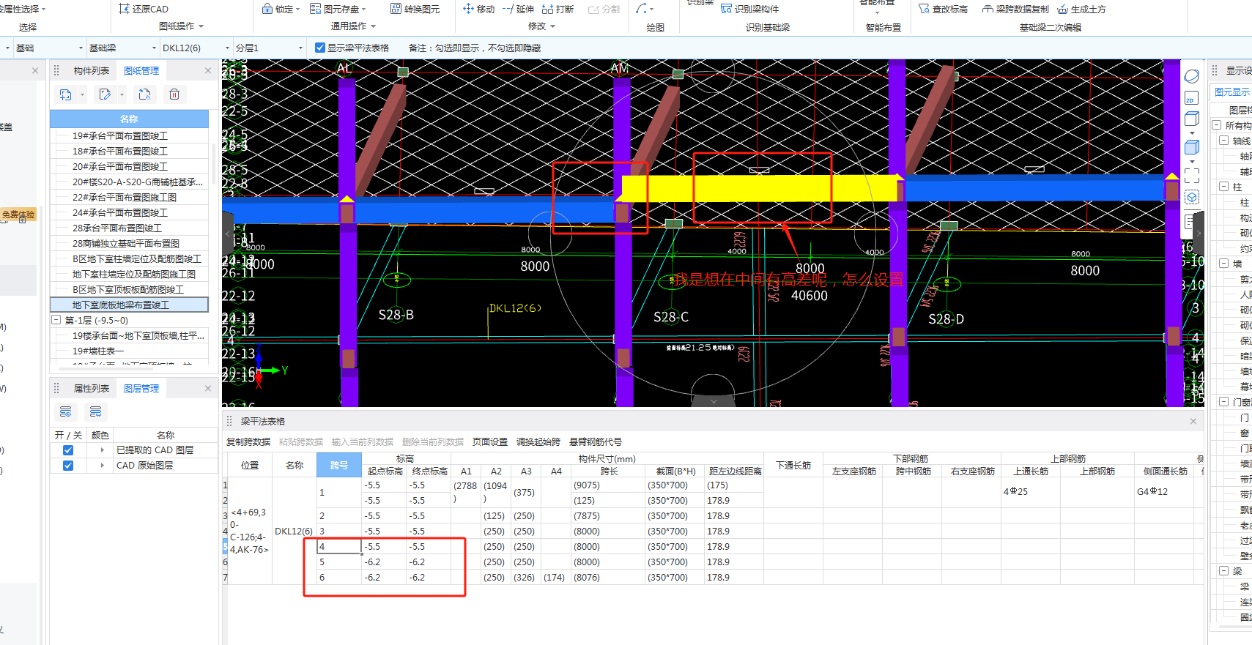Uncheck 显示梁平法表格 checkbox
1252x645 pixels.
[x=320, y=48]
